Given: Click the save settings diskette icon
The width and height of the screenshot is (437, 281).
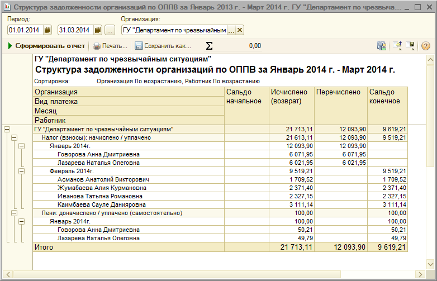Looking at the screenshot, I should (411, 46).
